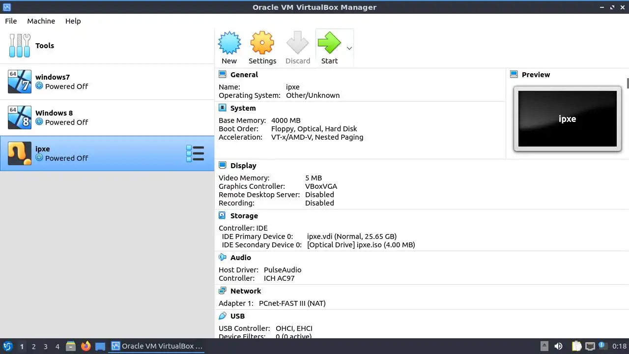Click the Storage section disk icon
This screenshot has height=354, width=629.
pos(222,215)
